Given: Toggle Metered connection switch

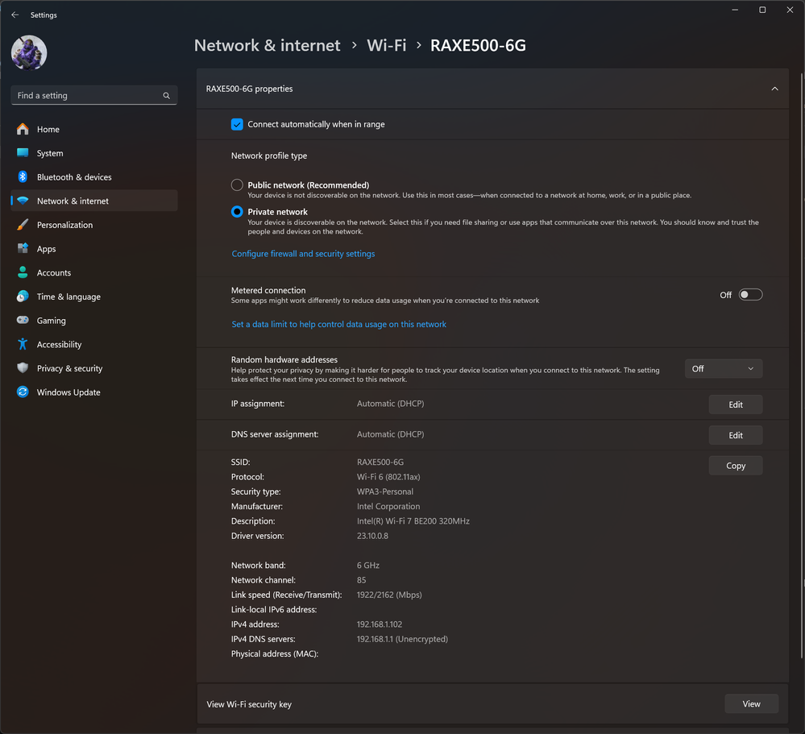Looking at the screenshot, I should point(750,295).
